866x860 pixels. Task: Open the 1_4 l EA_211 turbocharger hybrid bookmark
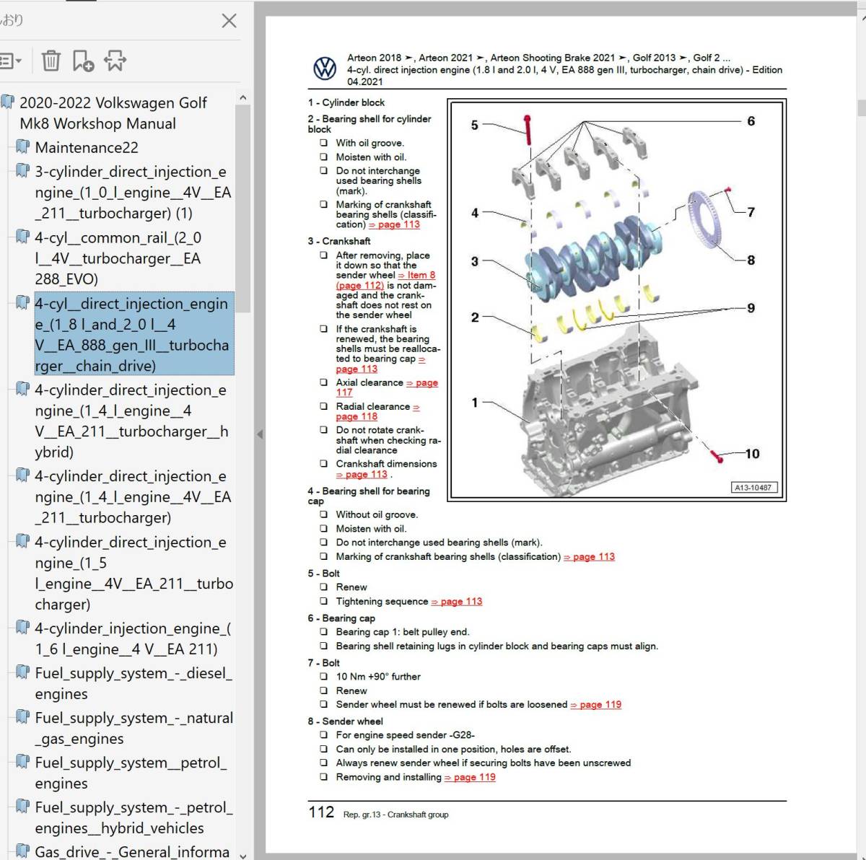click(x=132, y=421)
